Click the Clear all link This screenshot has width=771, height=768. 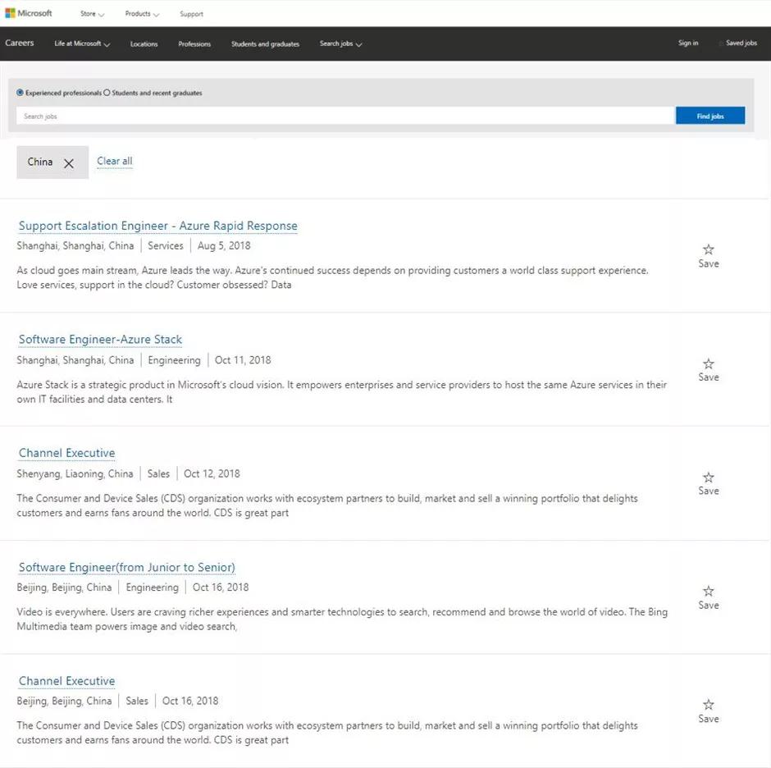point(114,161)
